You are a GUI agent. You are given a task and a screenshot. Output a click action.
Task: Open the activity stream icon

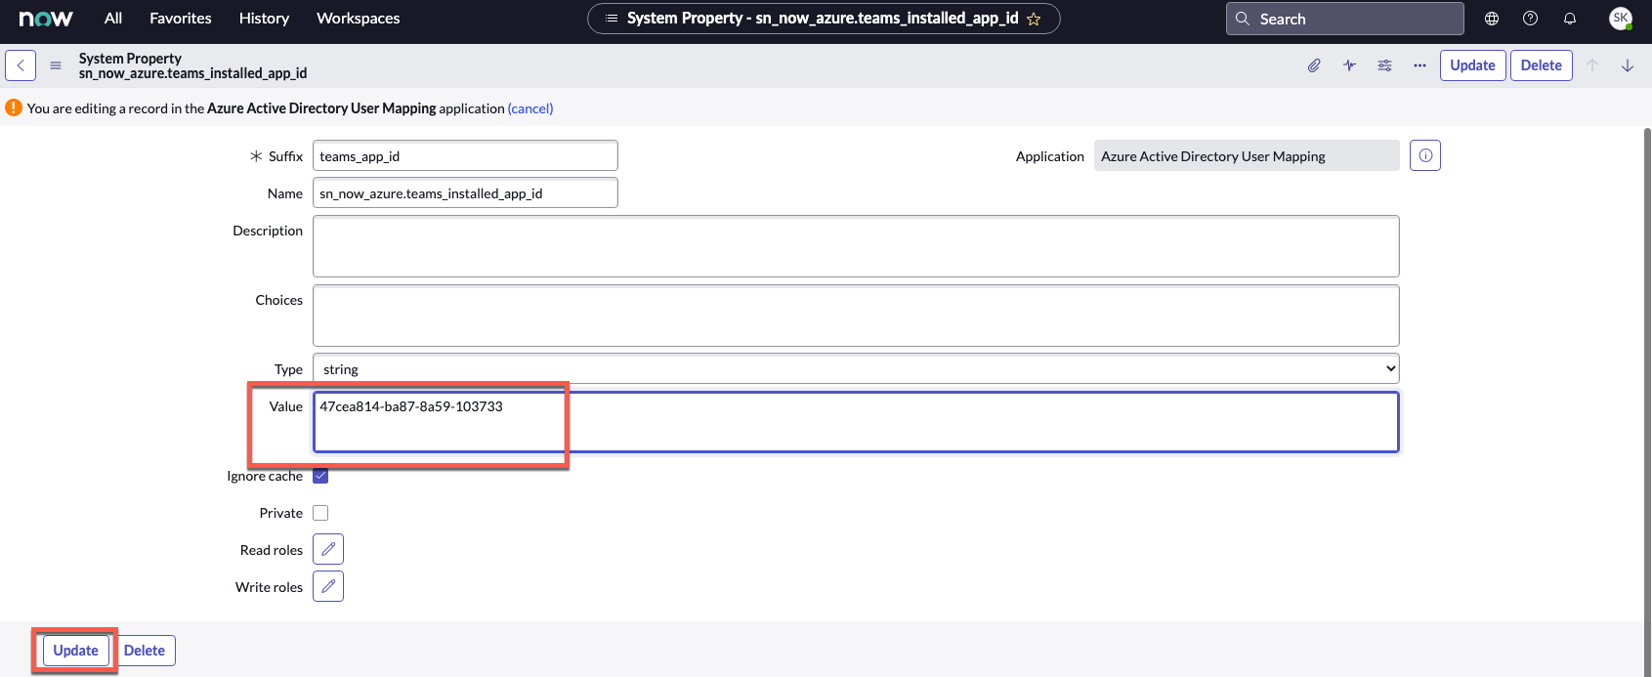(1349, 65)
